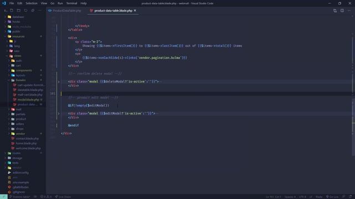Select the mail folder under views
Image resolution: width=355 pixels, height=199 pixels.
point(18,109)
